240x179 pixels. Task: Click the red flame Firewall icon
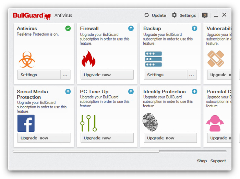[88, 59]
